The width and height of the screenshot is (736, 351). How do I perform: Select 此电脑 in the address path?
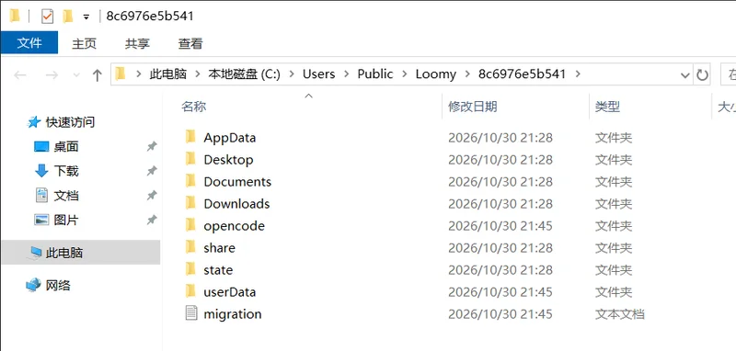(168, 74)
